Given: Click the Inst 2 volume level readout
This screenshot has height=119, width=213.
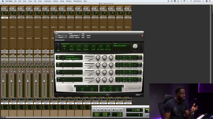Looking at the screenshot, I should [x=11, y=99].
